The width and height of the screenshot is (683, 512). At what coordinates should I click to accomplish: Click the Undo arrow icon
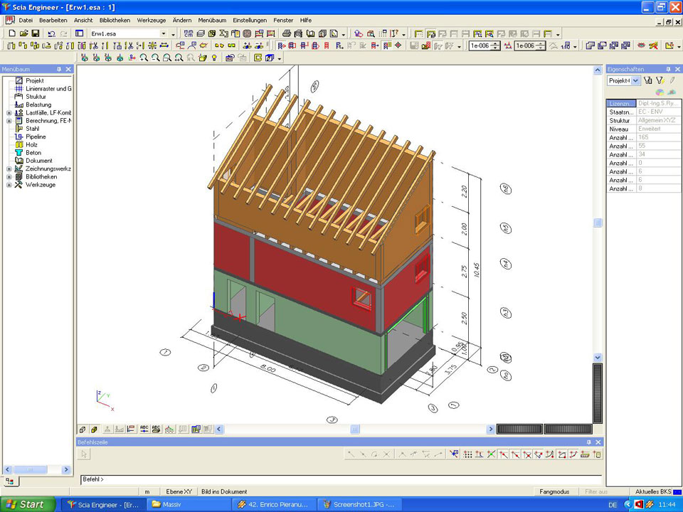[51, 33]
